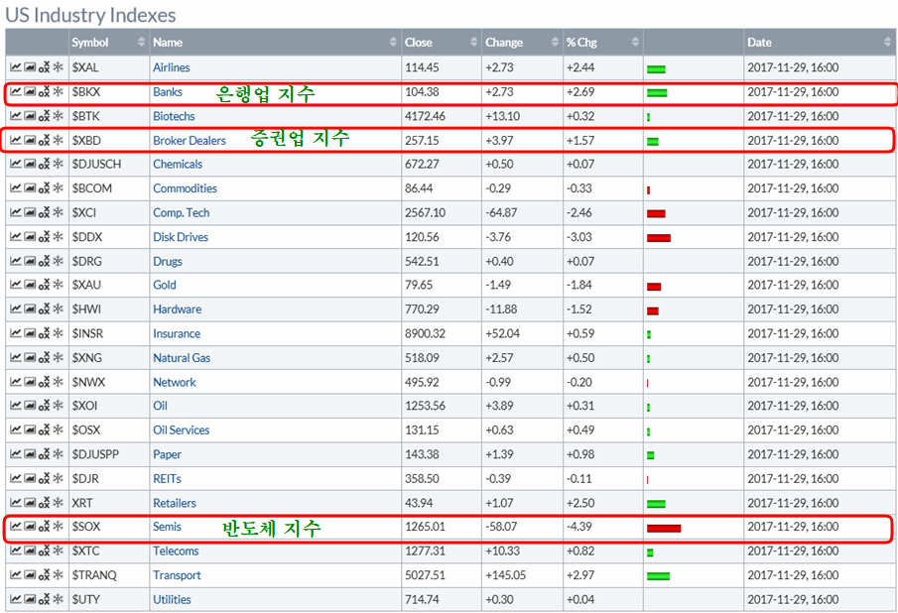Sort the table by % Chg column arrows
The width and height of the screenshot is (898, 613).
pos(635,43)
